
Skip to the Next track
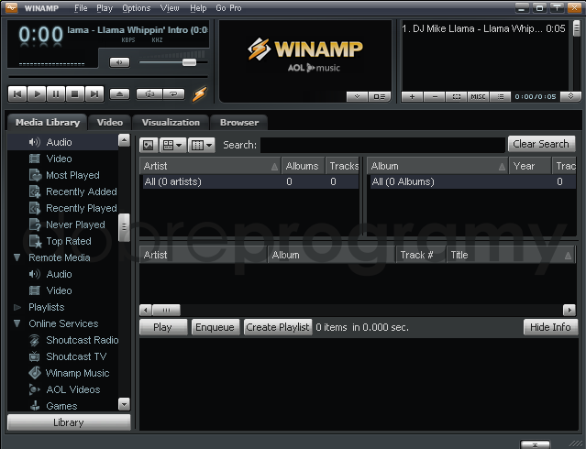tap(94, 93)
